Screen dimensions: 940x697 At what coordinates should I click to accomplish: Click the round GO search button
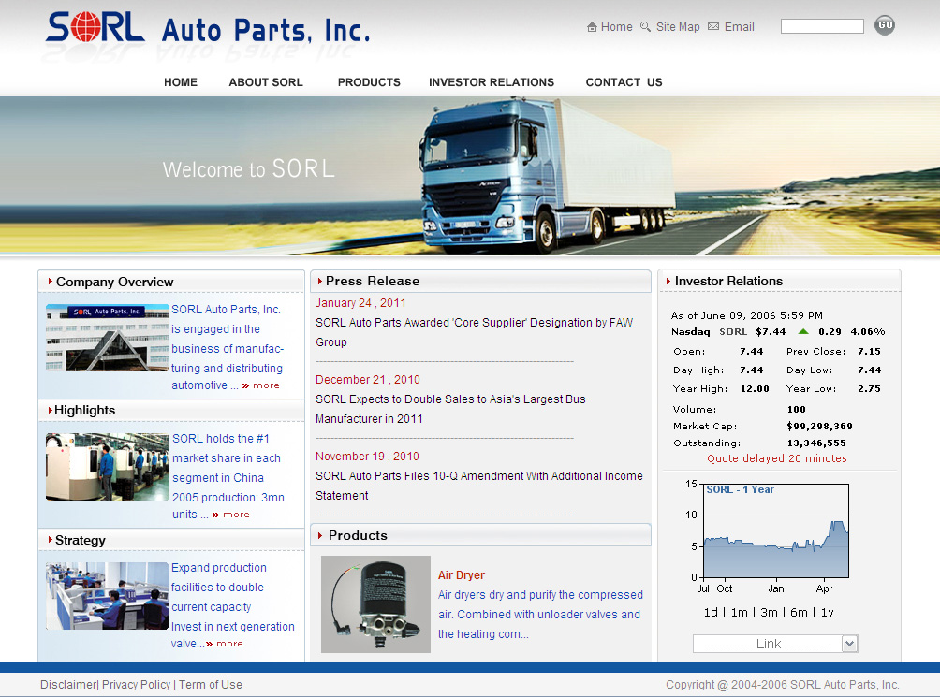[885, 25]
